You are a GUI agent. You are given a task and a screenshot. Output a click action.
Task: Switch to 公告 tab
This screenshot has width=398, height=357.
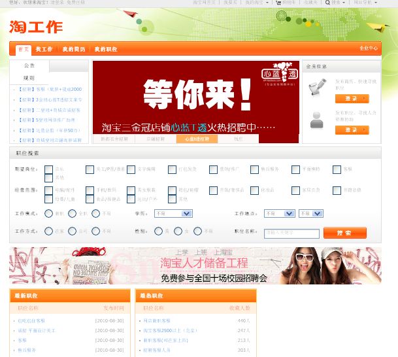coord(29,66)
